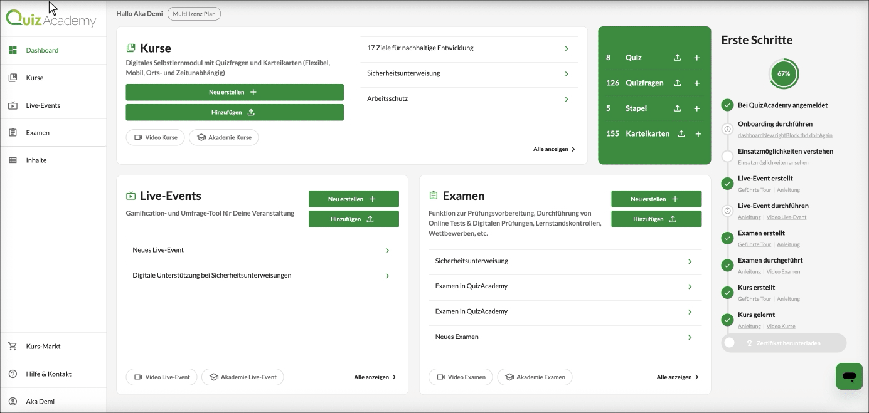Click the plus icon beside Quiz

click(696, 57)
